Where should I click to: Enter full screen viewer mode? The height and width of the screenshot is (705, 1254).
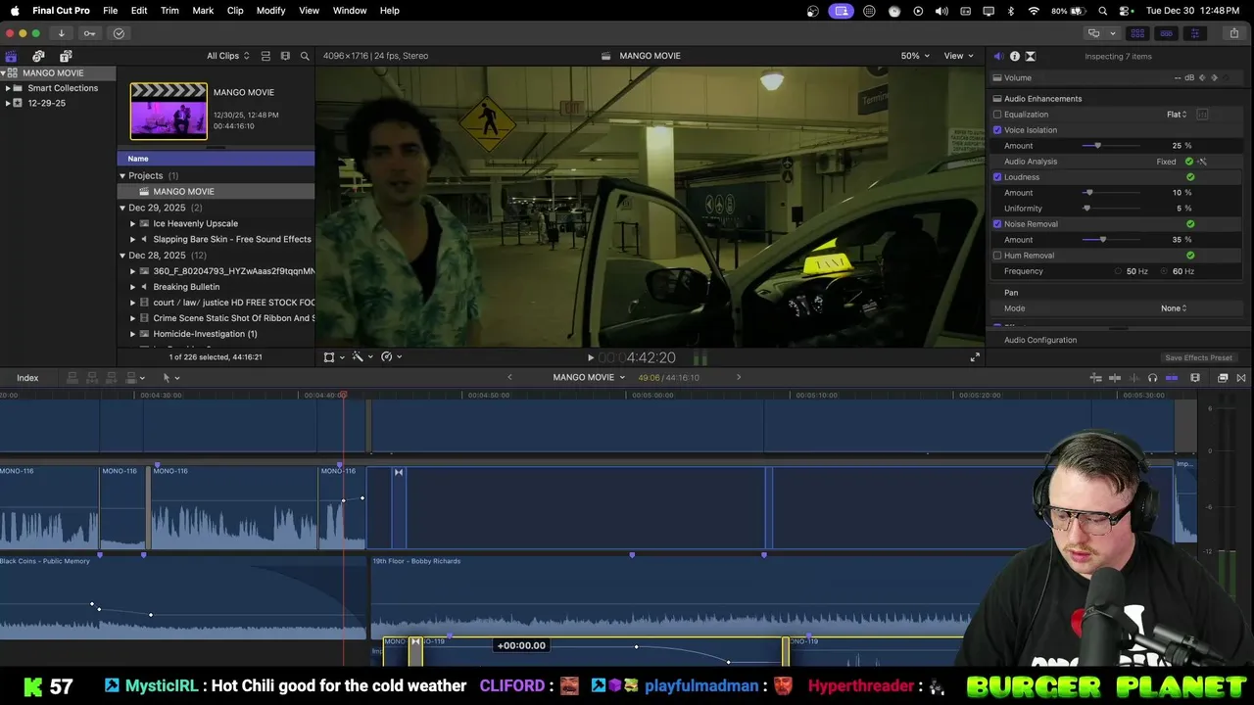click(975, 357)
